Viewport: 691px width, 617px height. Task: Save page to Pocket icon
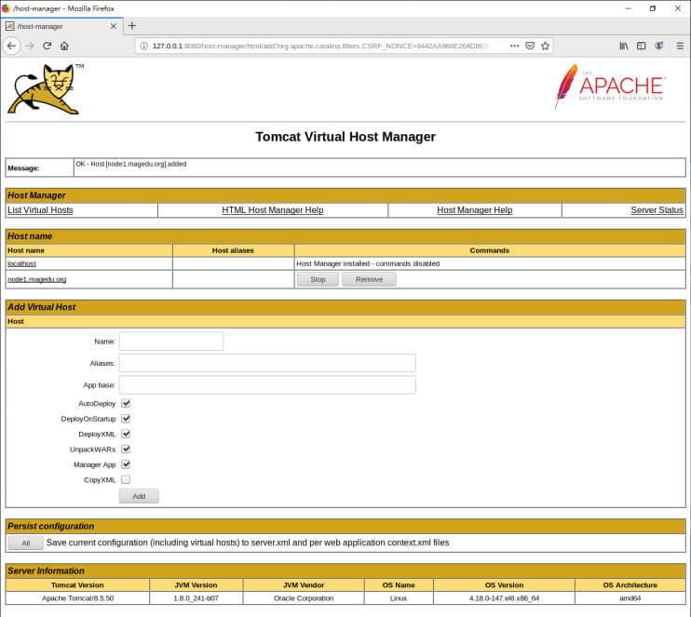pyautogui.click(x=530, y=46)
